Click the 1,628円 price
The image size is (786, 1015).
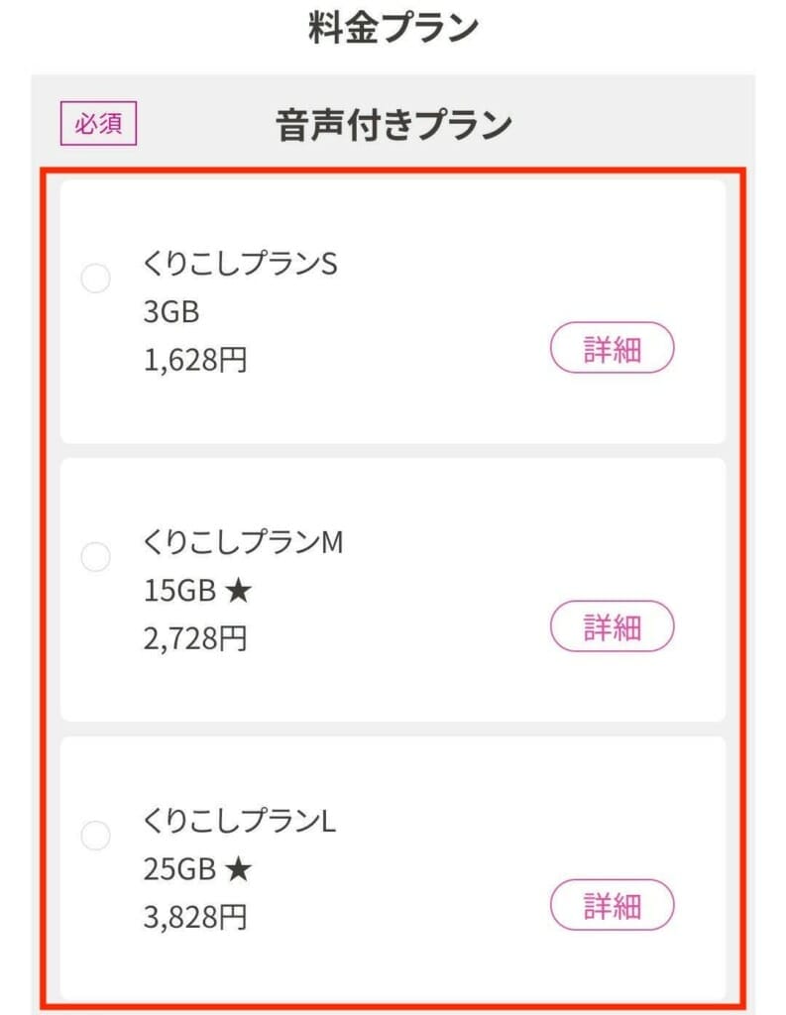click(195, 360)
